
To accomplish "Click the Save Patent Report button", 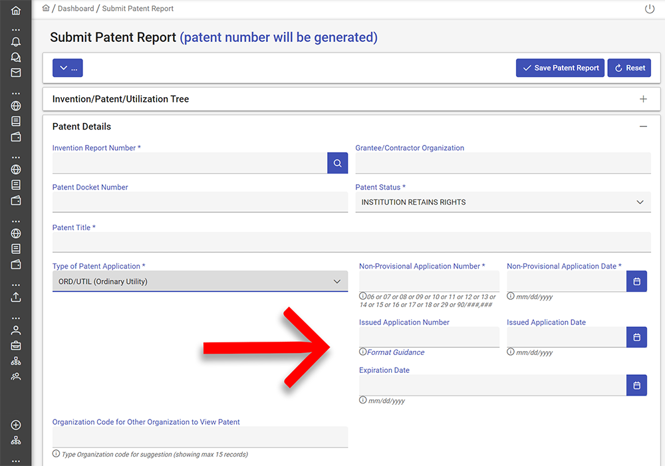I will click(560, 68).
